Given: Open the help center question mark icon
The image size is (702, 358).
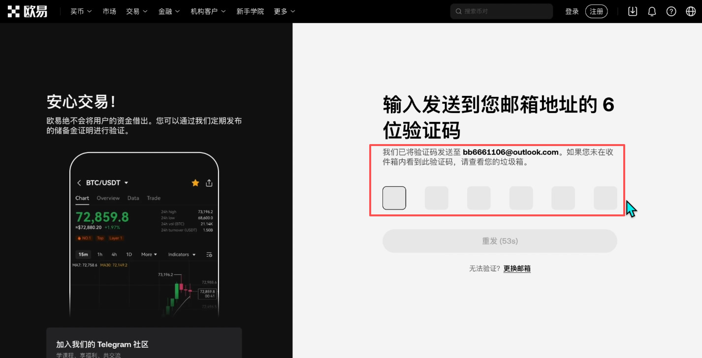Looking at the screenshot, I should tap(671, 11).
